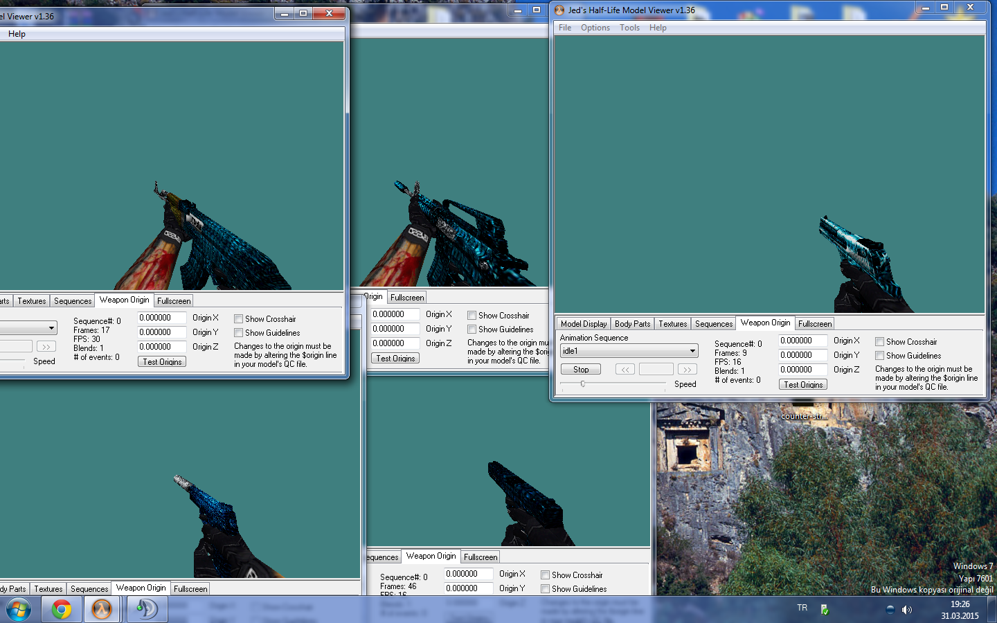Open the Tools menu
997x623 pixels.
pyautogui.click(x=629, y=28)
